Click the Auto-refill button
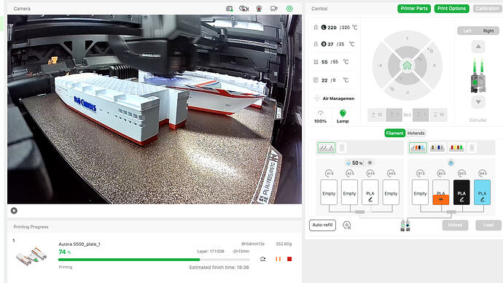Viewport: 503px width, 283px height. [x=322, y=225]
